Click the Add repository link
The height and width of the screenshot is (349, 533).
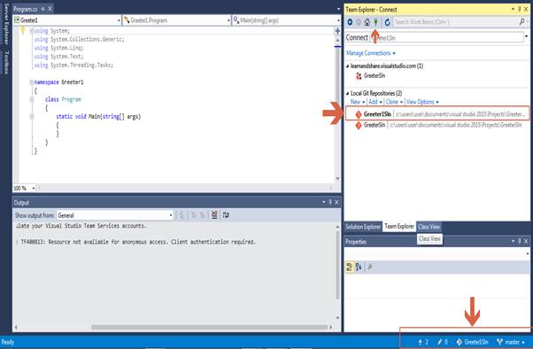pos(375,102)
